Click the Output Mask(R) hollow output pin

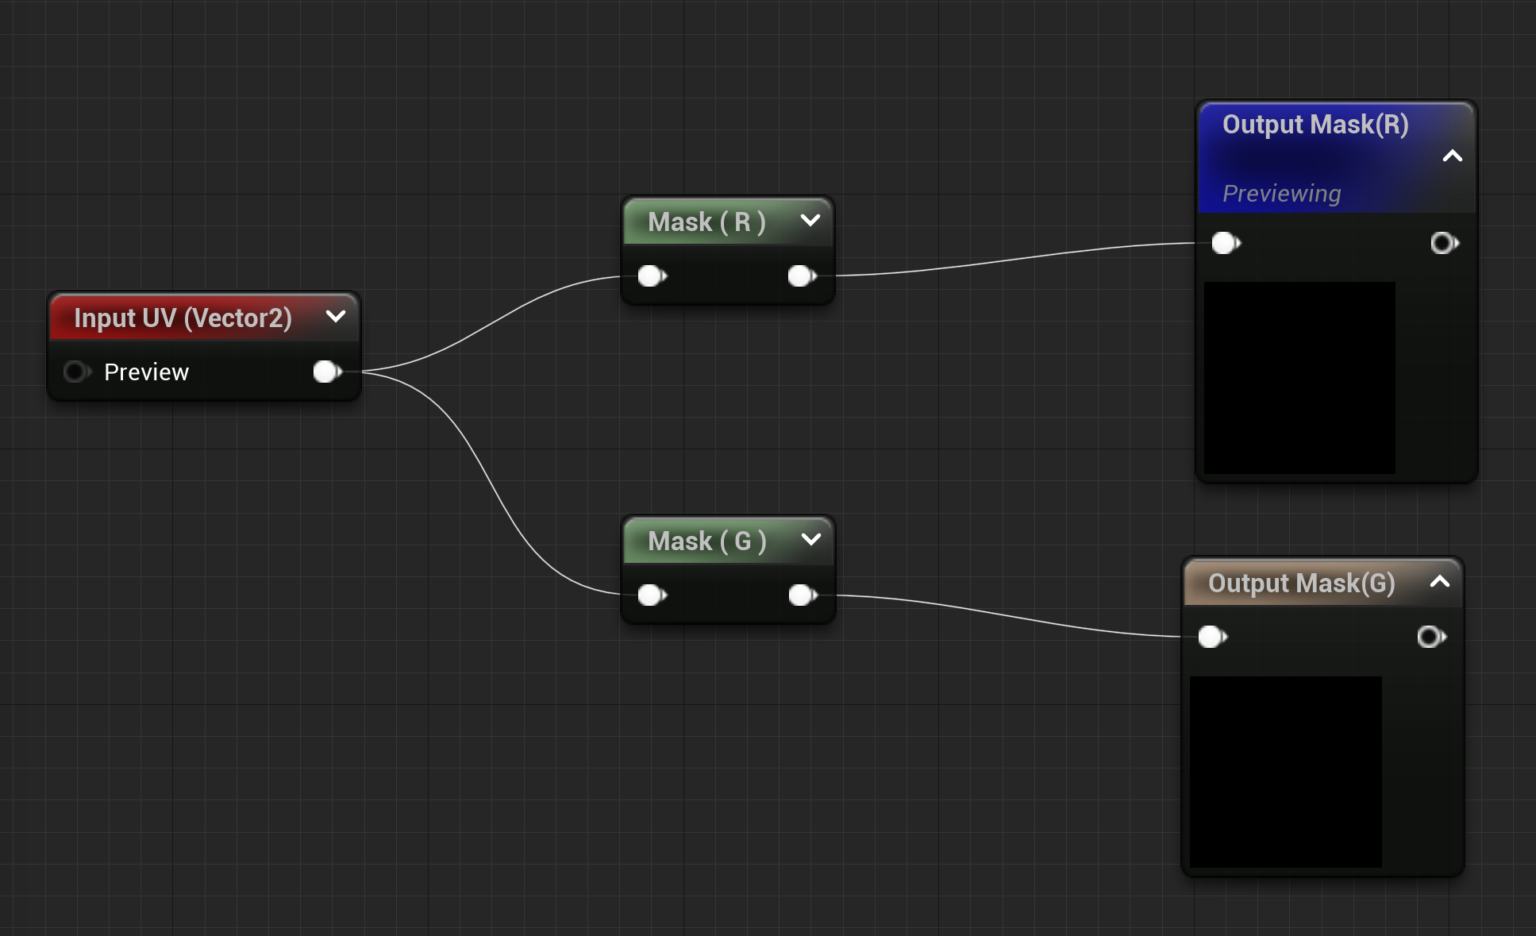1443,243
